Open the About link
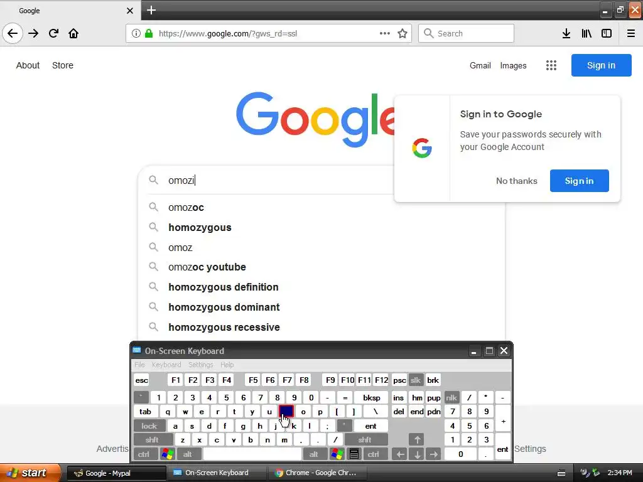Screen dimensions: 643x482 pyautogui.click(x=28, y=65)
